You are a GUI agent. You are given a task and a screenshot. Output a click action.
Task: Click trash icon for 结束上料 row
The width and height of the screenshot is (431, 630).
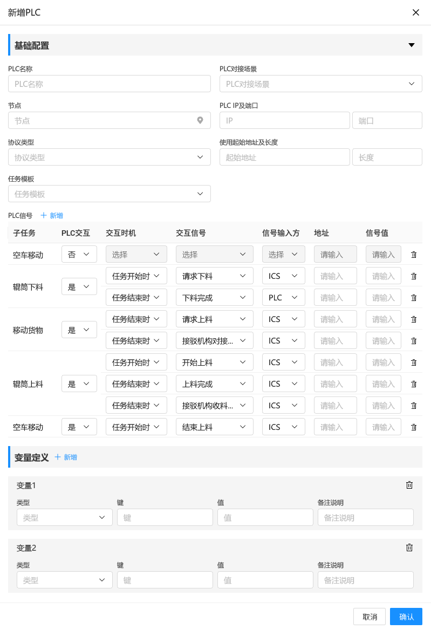coord(414,427)
